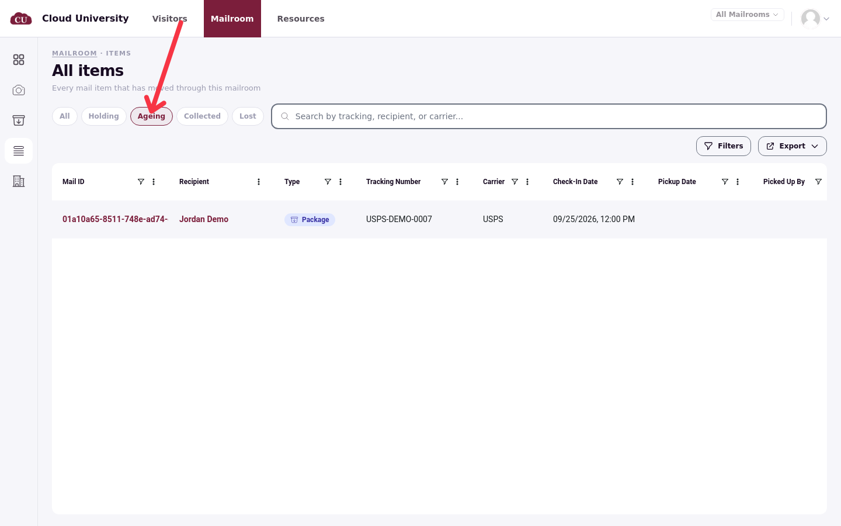Click the Pickup Date column filter icon
The height and width of the screenshot is (526, 841).
[725, 182]
